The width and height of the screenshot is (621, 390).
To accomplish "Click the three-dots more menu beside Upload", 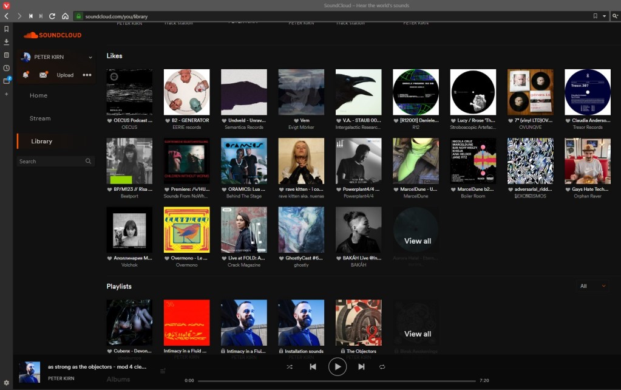I will 87,75.
